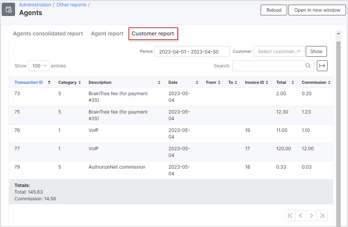This screenshot has height=227, width=348.
Task: Click total value 120.00
Action: coord(283,149)
